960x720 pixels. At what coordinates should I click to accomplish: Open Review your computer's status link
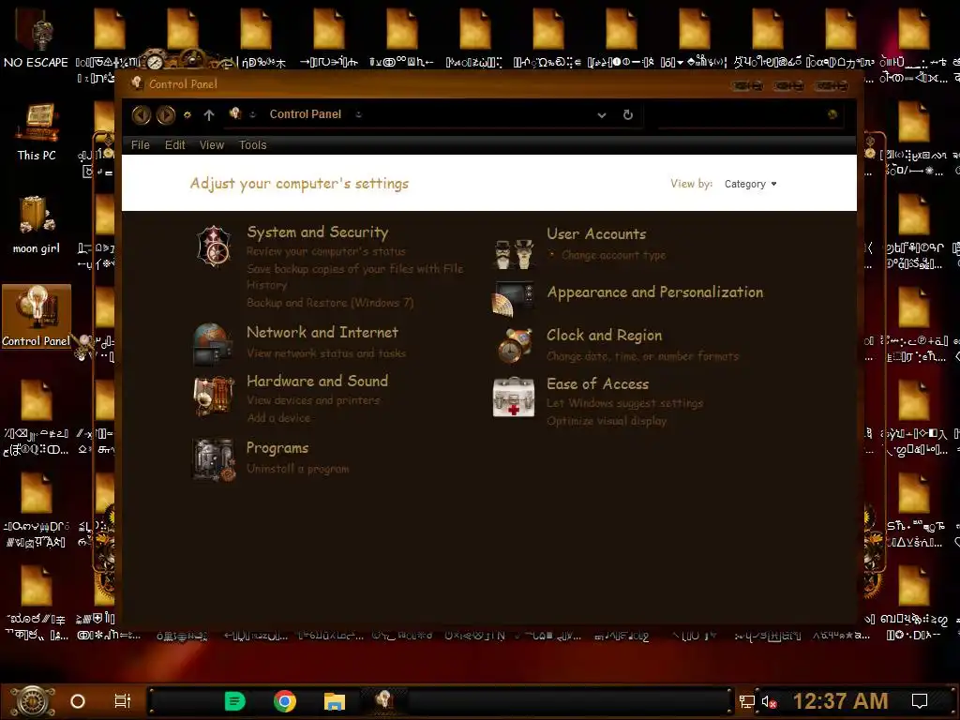point(325,251)
